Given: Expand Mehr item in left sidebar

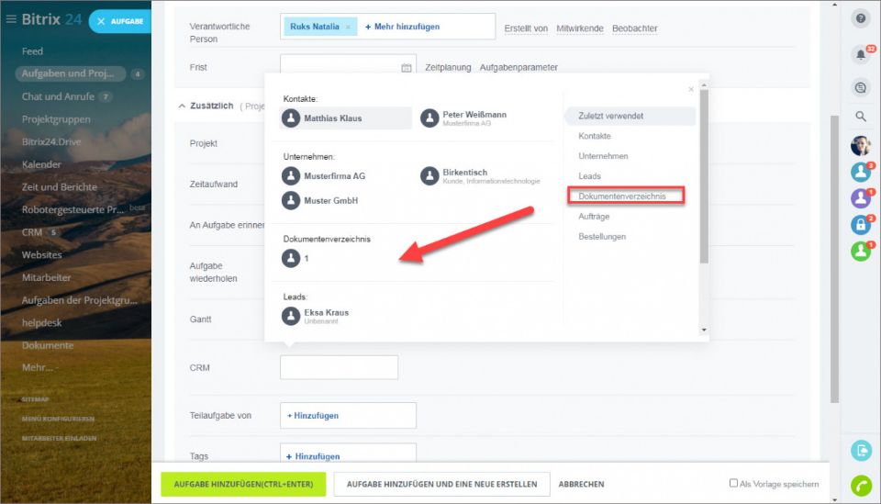Looking at the screenshot, I should pyautogui.click(x=37, y=367).
